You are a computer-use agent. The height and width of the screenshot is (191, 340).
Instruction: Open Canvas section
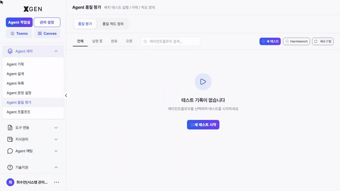[47, 34]
